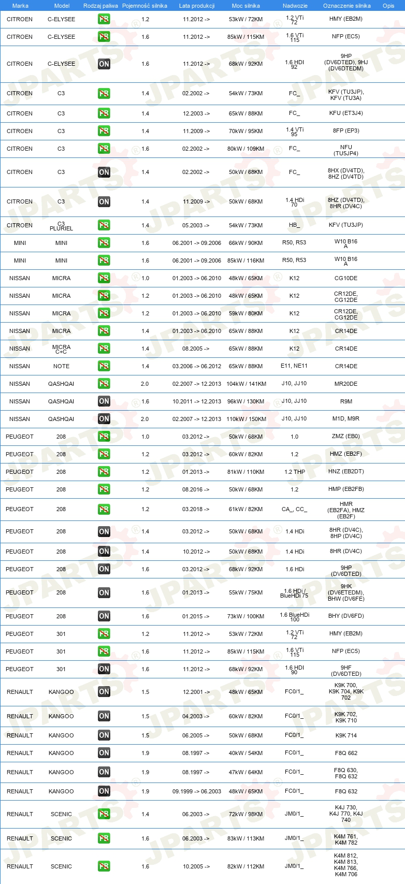Click the 09.1999 -> 06.2003 production years cell
Viewport: 405px width, 884px height.
coord(197,791)
